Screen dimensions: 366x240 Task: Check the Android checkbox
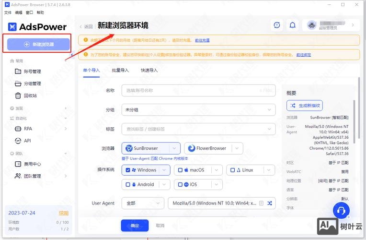tap(128, 185)
